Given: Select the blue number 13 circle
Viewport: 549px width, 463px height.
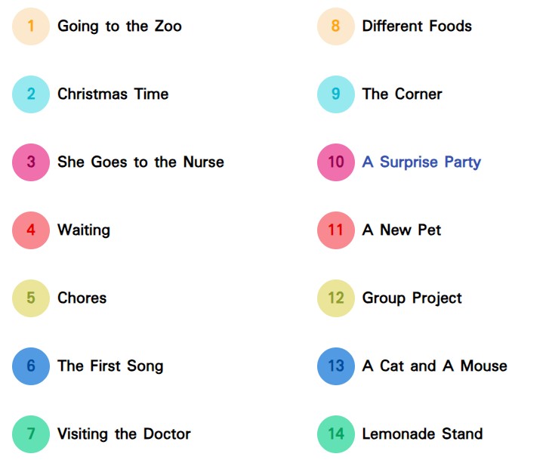Looking at the screenshot, I should [x=336, y=366].
